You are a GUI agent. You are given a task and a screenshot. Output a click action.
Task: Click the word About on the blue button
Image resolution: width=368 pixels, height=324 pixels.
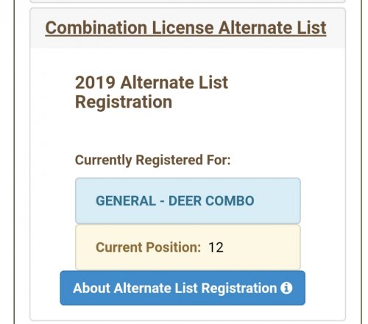[x=91, y=288]
